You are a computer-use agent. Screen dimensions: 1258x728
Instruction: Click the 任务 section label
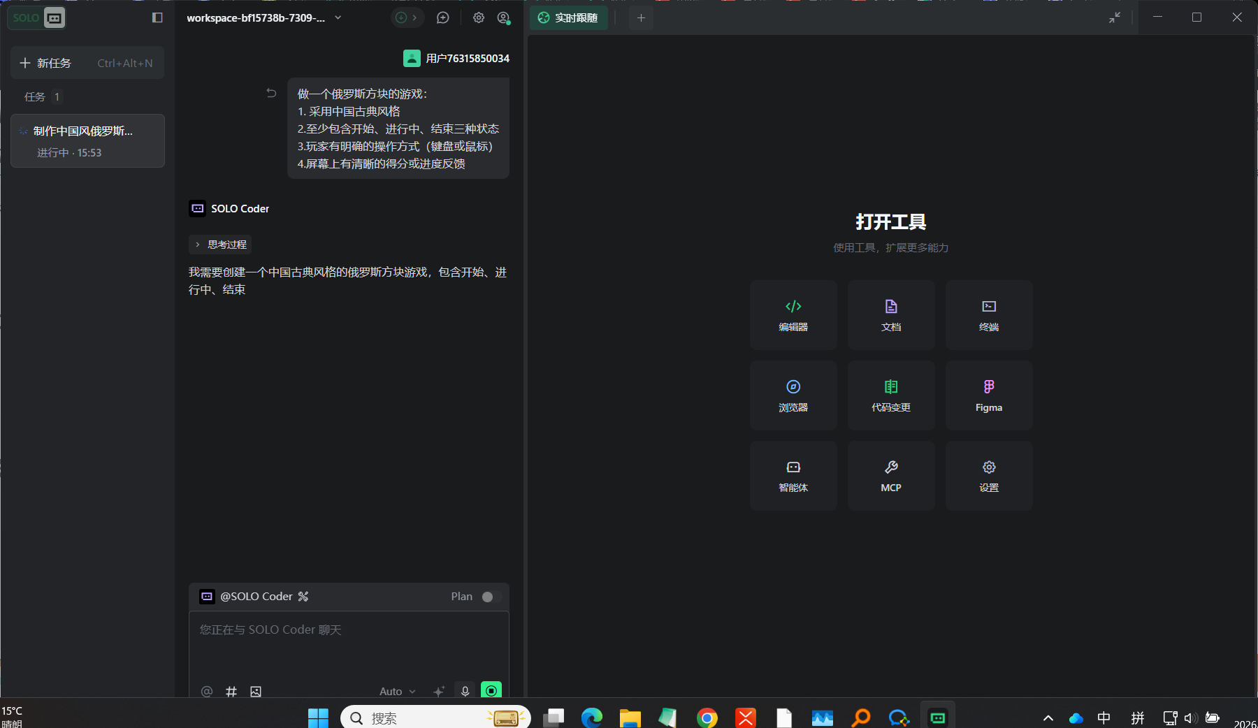click(x=35, y=96)
